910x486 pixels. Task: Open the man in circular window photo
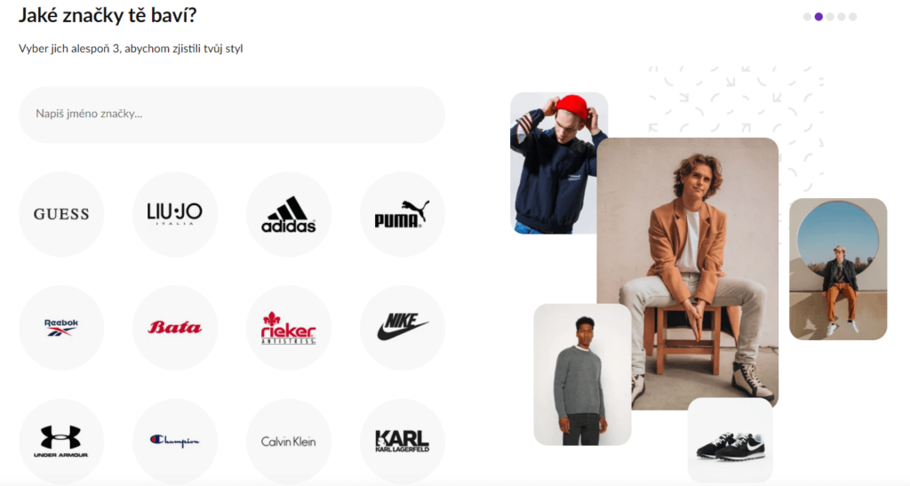(x=838, y=269)
